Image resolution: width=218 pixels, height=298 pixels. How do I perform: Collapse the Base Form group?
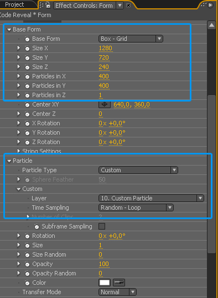point(9,30)
